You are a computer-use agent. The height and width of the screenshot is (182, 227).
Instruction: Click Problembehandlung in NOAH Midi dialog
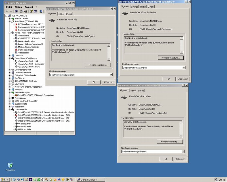[x=98, y=65]
